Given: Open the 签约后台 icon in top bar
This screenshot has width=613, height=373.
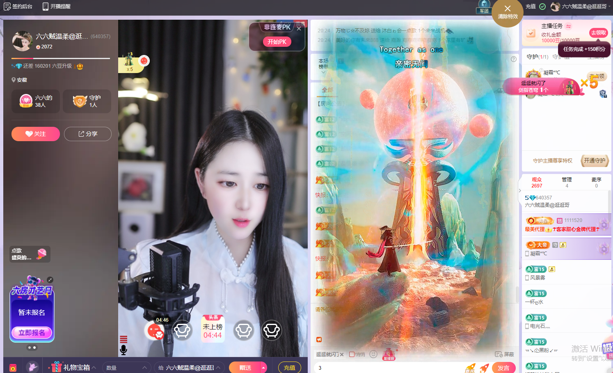Looking at the screenshot, I should (x=7, y=7).
